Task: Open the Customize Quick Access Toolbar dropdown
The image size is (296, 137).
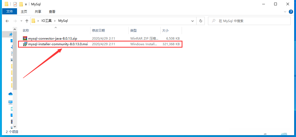Action: [26, 4]
